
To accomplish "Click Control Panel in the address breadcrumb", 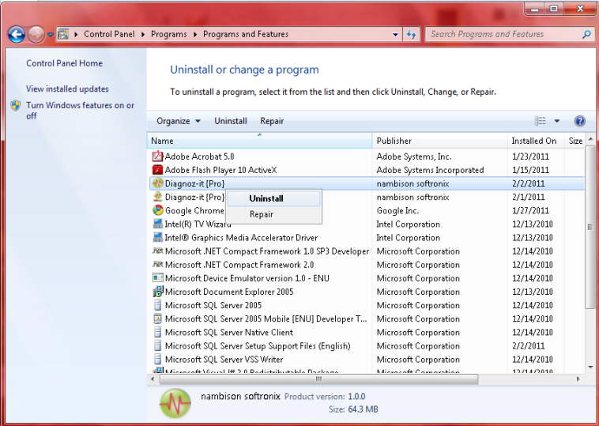I will coord(109,35).
